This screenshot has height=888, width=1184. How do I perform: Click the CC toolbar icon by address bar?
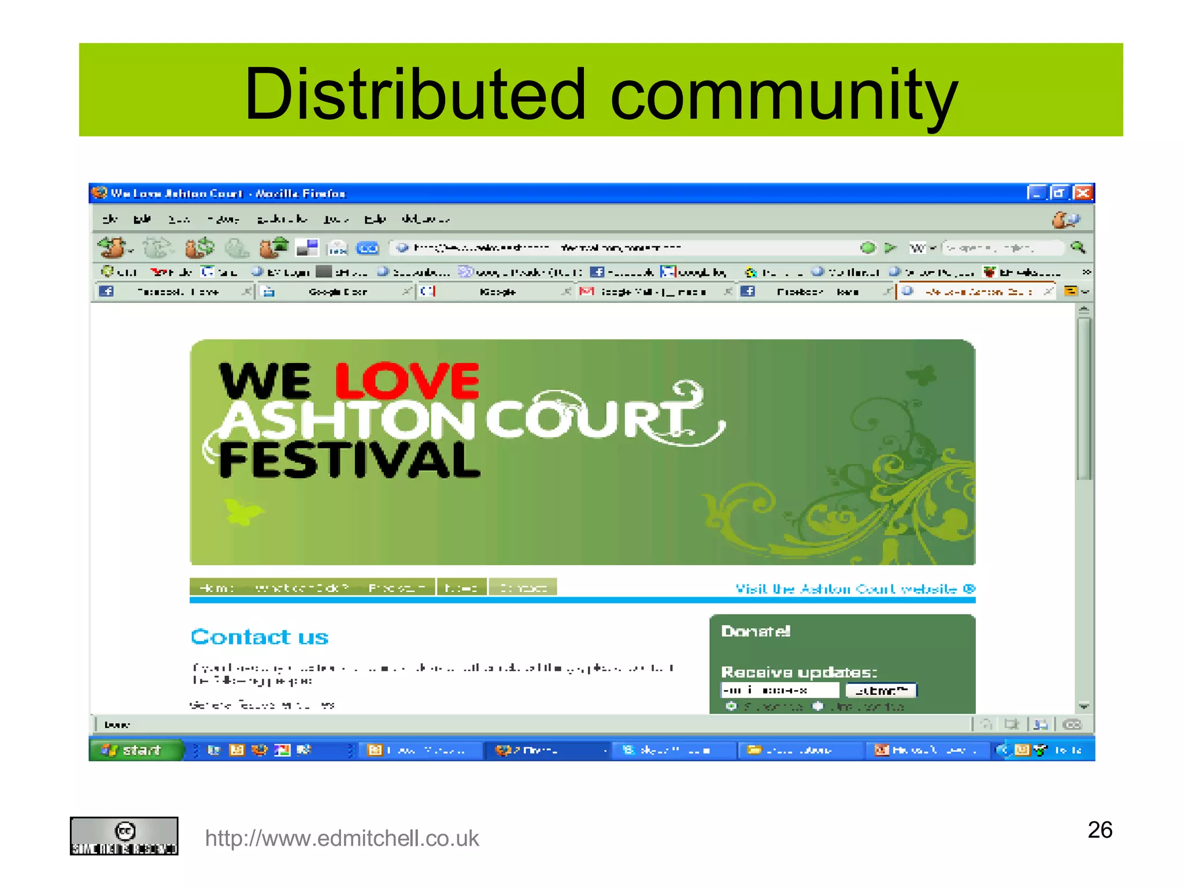coord(368,249)
